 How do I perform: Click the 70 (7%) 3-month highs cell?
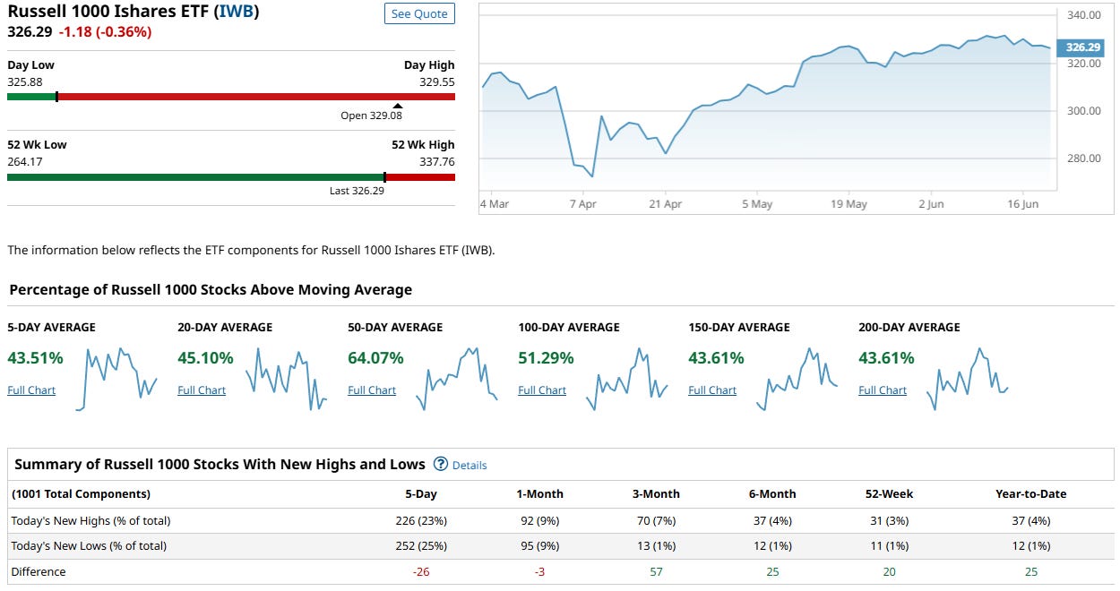pyautogui.click(x=656, y=520)
